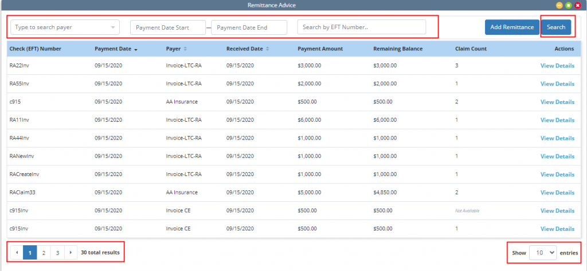
Task: Sort by Payment Date column arrow
Action: point(136,49)
